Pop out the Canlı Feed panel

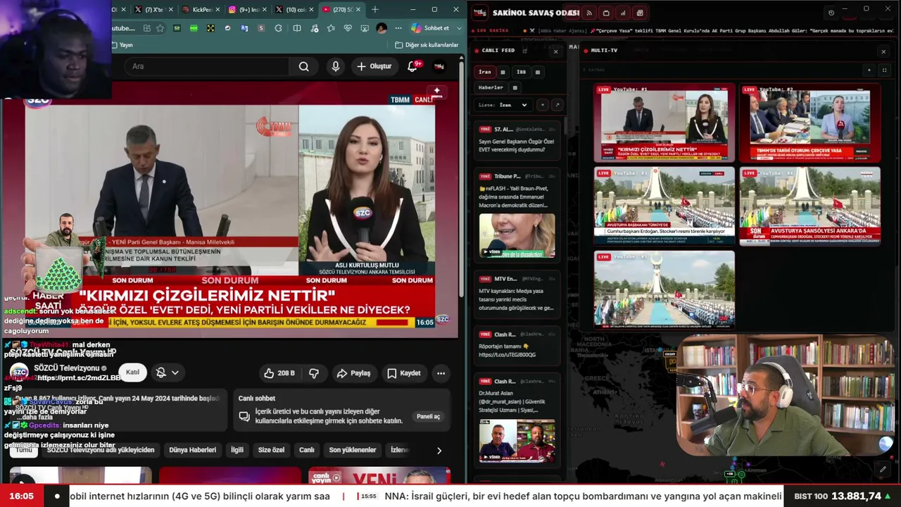(x=524, y=51)
